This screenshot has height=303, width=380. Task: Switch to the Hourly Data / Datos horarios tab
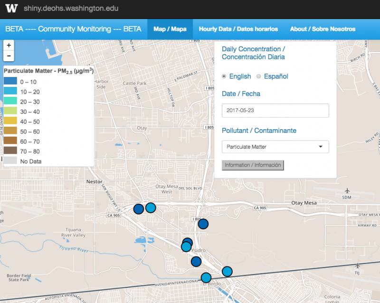pos(238,29)
